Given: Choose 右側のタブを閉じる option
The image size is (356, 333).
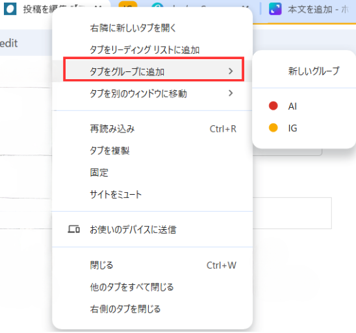Looking at the screenshot, I should click(x=153, y=309).
